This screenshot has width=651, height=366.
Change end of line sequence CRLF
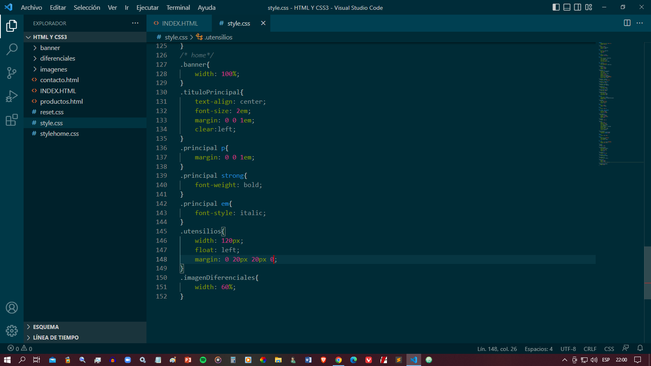(x=590, y=349)
